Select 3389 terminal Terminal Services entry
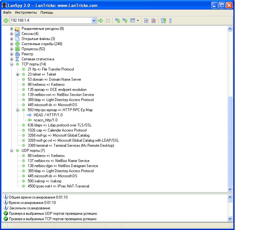267x230 pixels. tap(71, 145)
